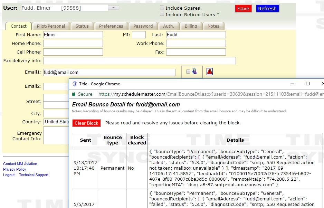Click the 5/5/2017 sent date cell
The width and height of the screenshot is (324, 208).
pos(86,199)
